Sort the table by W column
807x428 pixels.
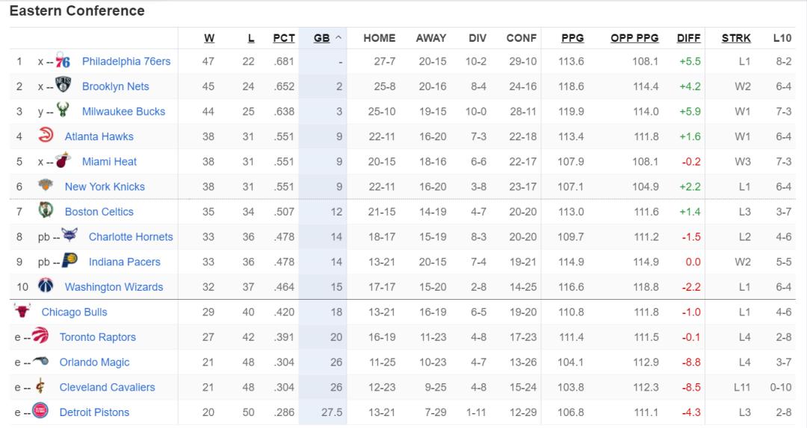(x=209, y=38)
